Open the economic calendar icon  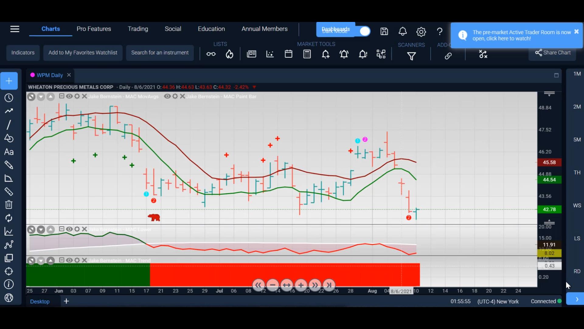(288, 54)
